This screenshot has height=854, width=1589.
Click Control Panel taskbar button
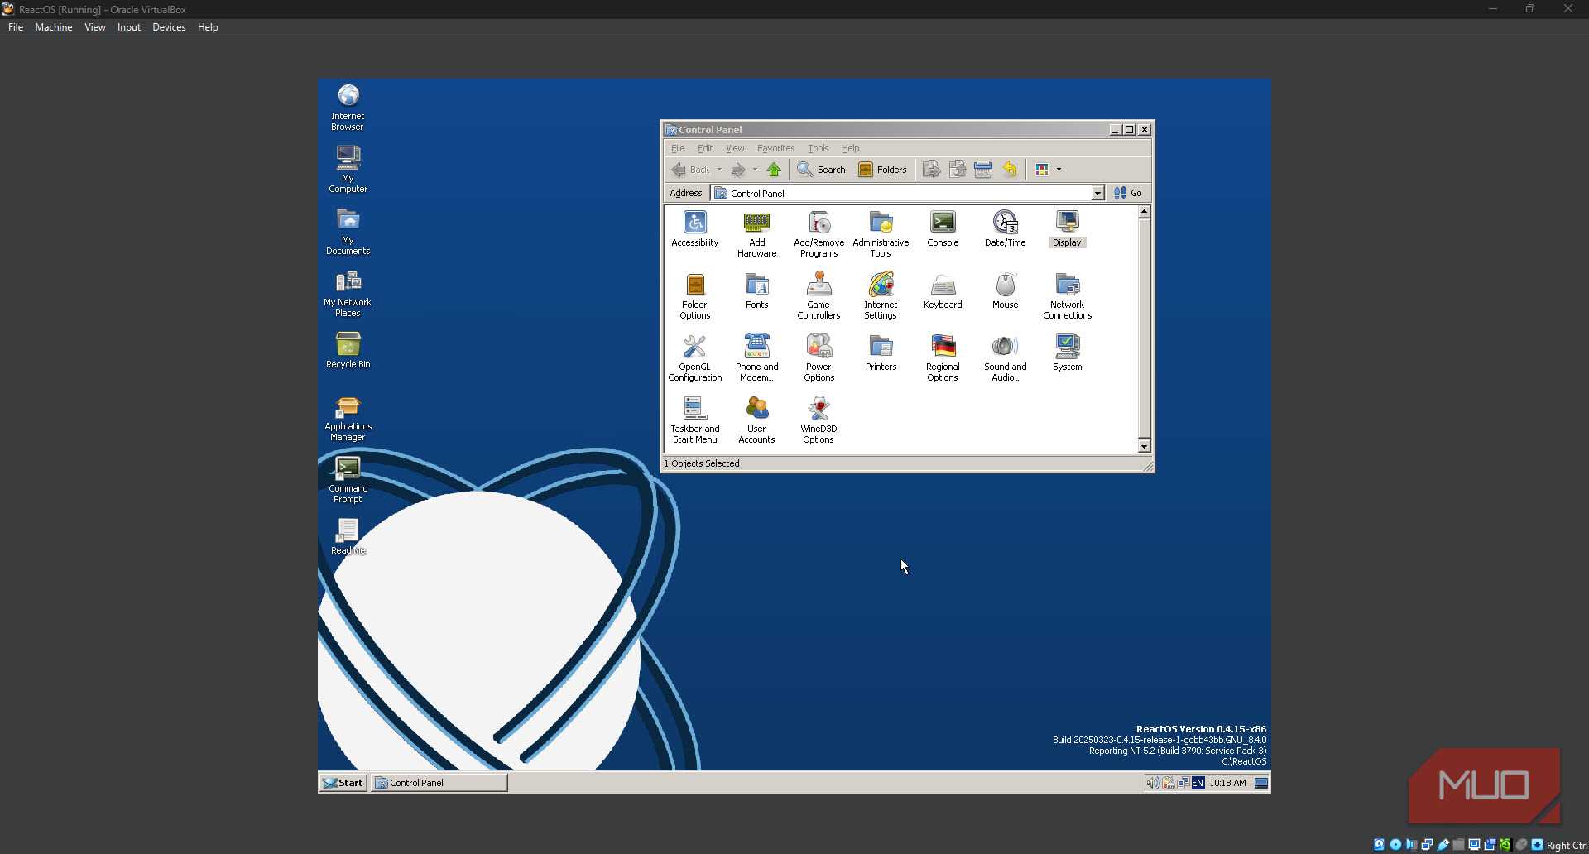pos(439,782)
